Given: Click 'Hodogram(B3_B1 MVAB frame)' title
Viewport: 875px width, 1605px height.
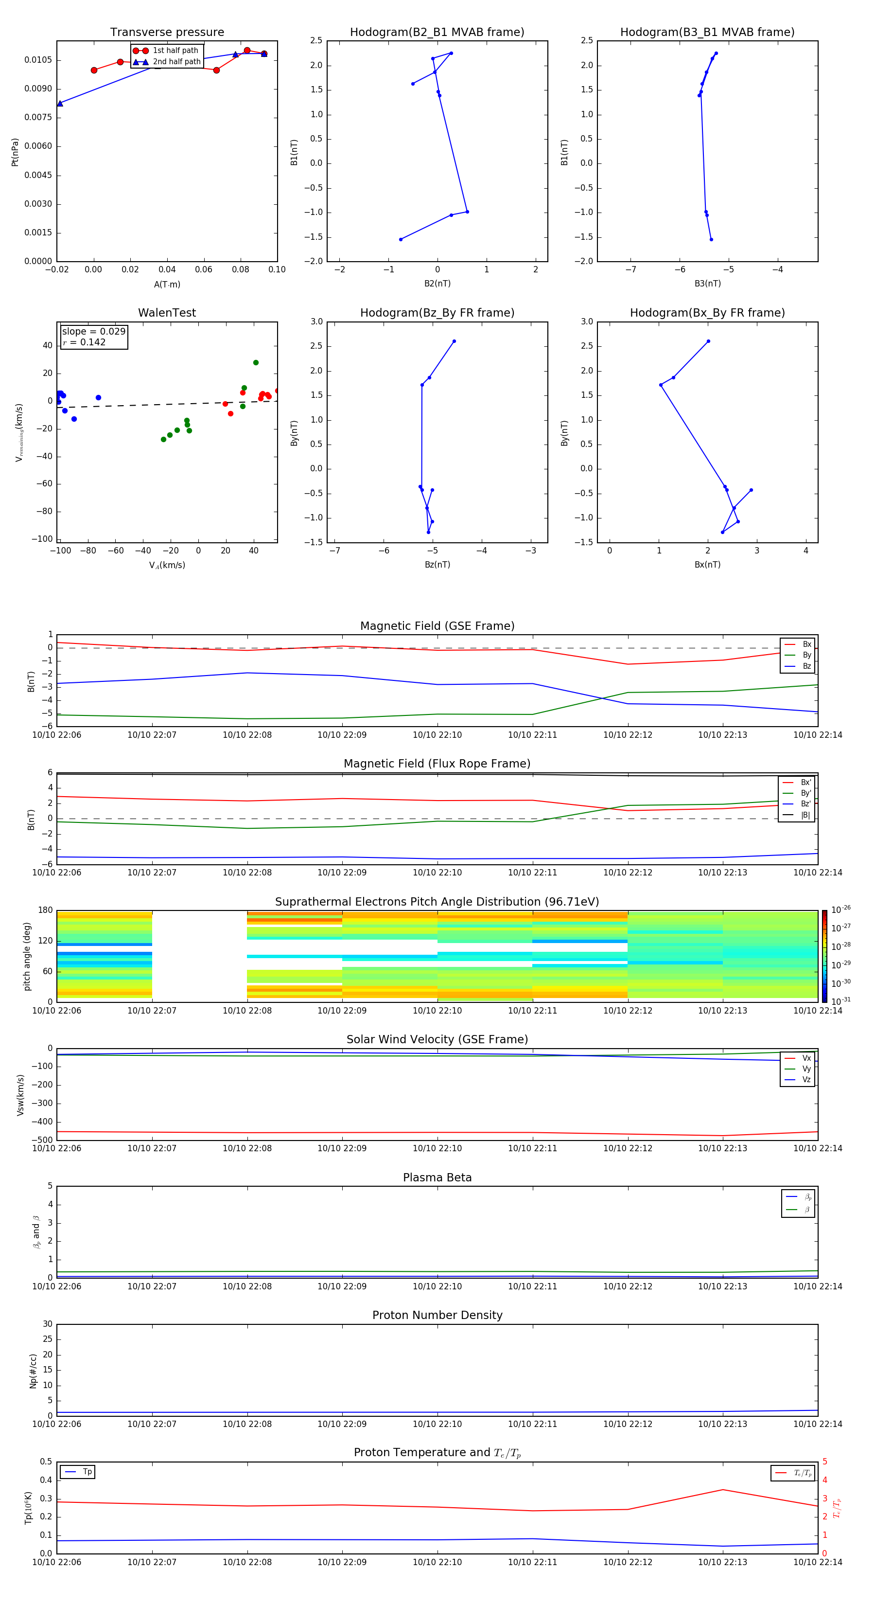Looking at the screenshot, I should click(707, 33).
